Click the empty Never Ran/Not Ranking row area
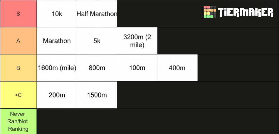The width and height of the screenshot is (279, 134). point(158,121)
